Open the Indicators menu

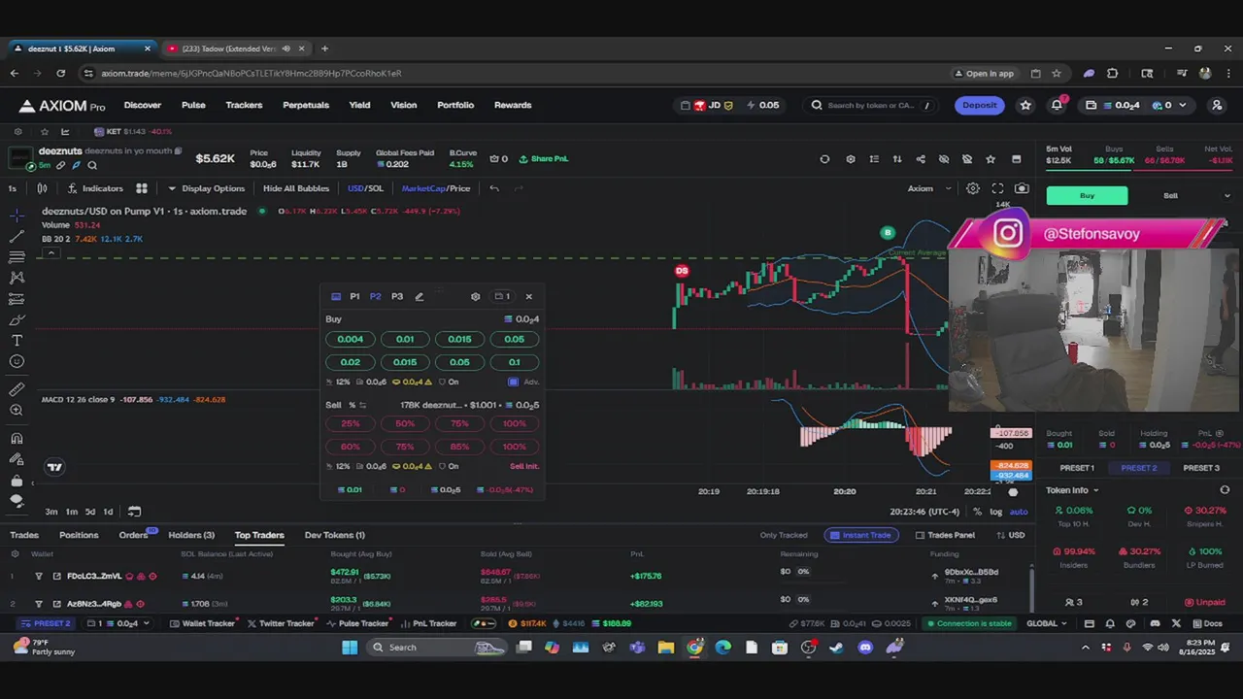click(x=95, y=188)
